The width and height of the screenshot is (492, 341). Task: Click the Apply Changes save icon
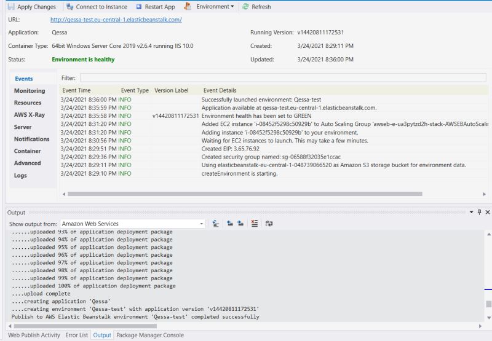11,7
